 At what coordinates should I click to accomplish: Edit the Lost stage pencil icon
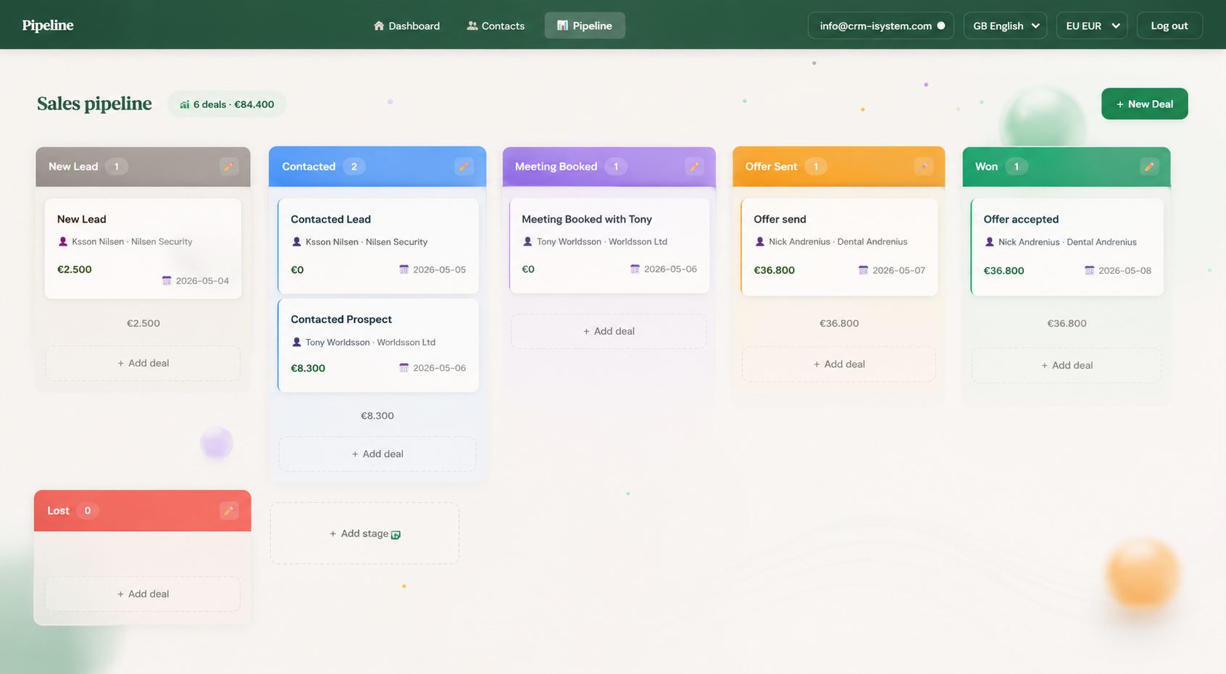pos(229,511)
